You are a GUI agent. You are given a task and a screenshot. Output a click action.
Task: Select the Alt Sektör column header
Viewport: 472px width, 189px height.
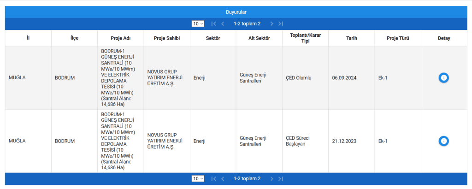pyautogui.click(x=259, y=38)
